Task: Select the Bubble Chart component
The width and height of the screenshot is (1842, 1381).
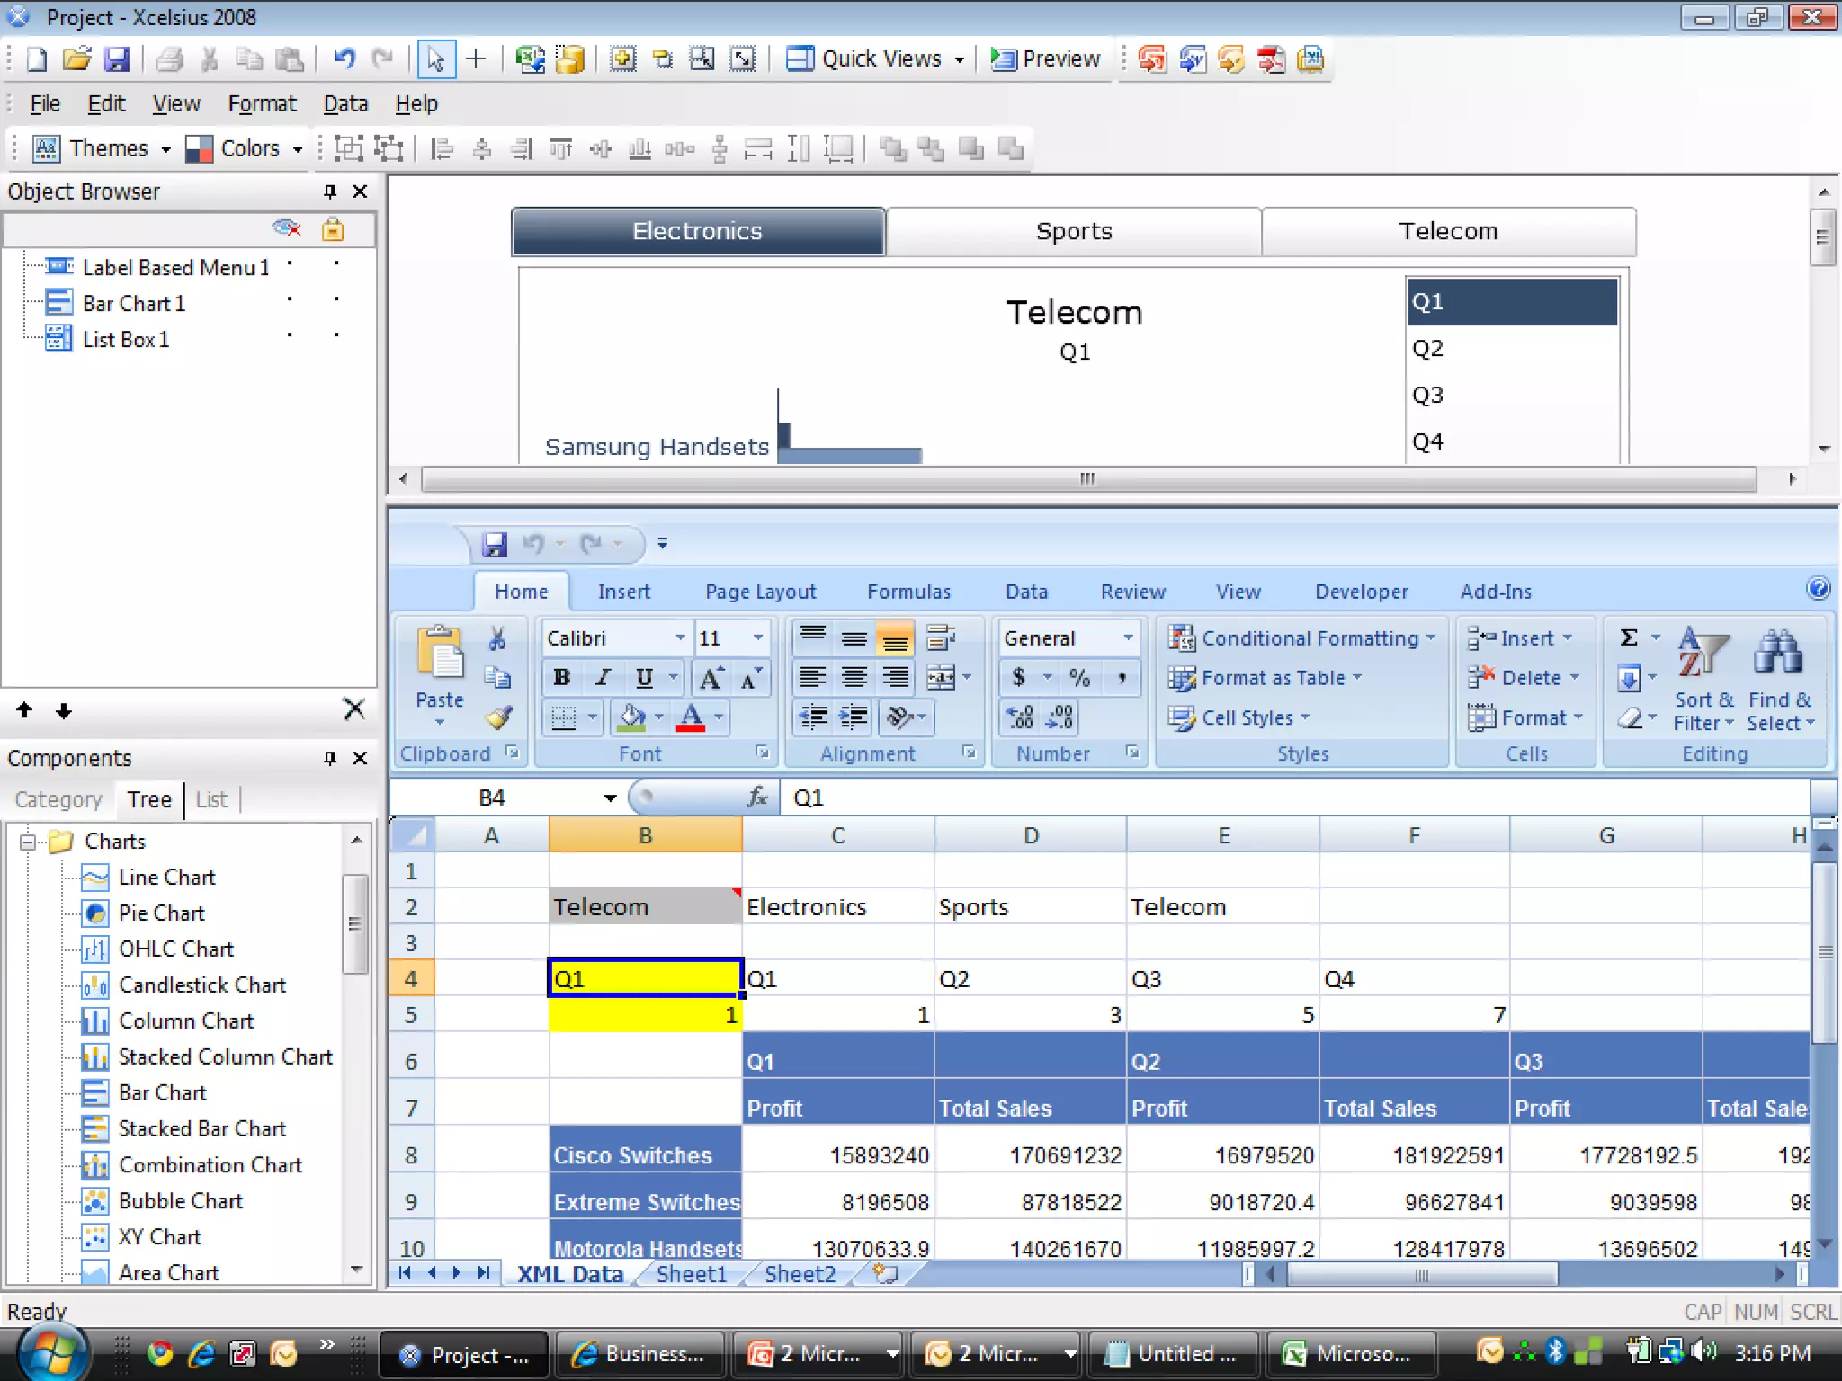Action: [181, 1201]
